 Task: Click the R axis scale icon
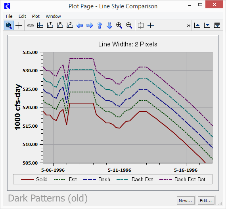tap(60, 25)
